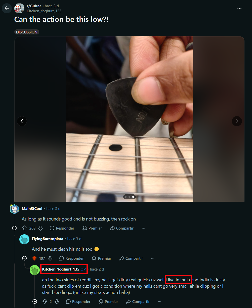Viewport: 252px width, 308px height.
Task: Collapse Kitchen_Yoghurt_135's reply
Action: tap(35, 301)
